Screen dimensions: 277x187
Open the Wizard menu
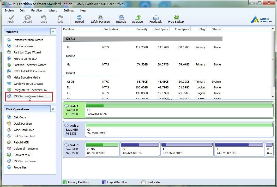pos(53,10)
